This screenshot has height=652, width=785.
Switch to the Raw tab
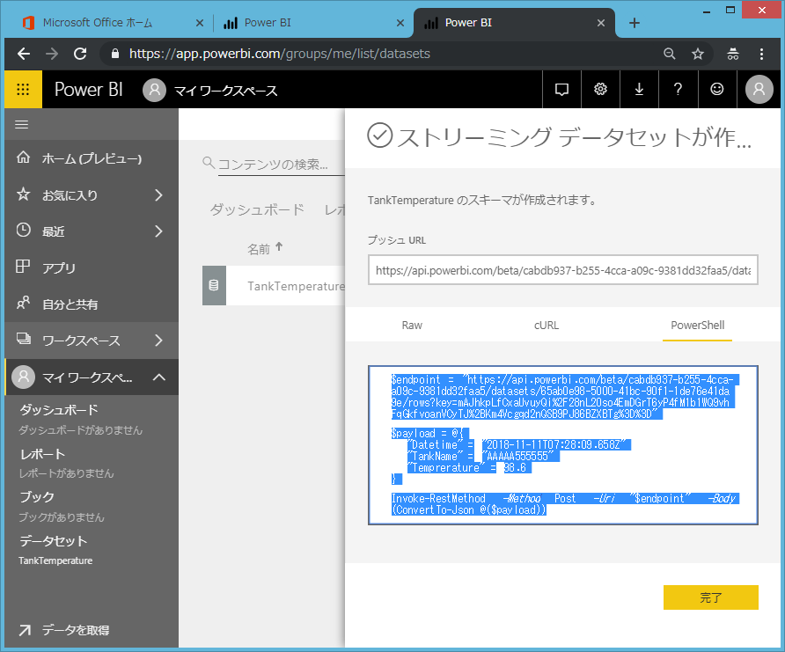[412, 326]
